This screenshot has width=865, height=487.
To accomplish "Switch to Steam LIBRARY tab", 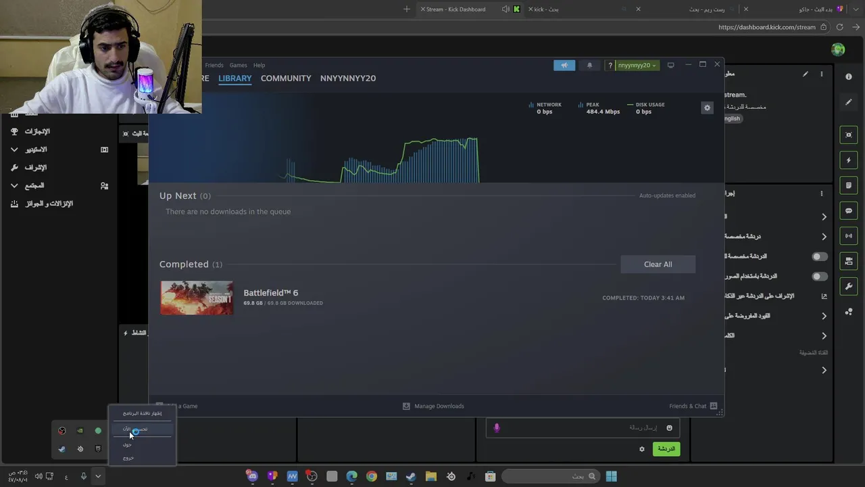I will (x=234, y=78).
